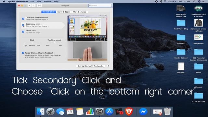The width and height of the screenshot is (208, 117).
Task: Open Messages app in the Dock
Action: [60, 111]
